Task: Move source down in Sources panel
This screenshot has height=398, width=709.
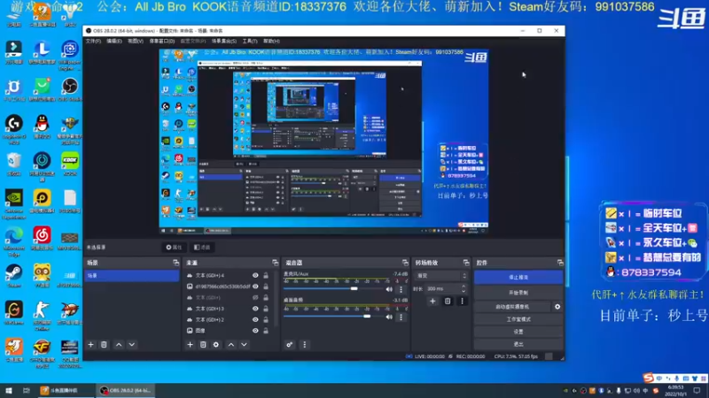Action: [x=245, y=345]
